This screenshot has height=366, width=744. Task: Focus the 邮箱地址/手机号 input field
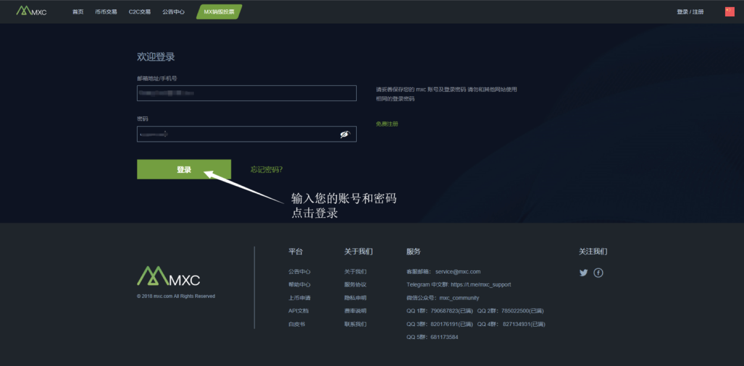coord(246,93)
